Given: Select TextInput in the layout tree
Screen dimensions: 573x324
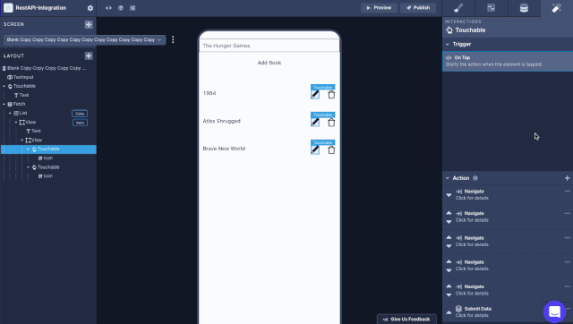Looking at the screenshot, I should click(23, 78).
